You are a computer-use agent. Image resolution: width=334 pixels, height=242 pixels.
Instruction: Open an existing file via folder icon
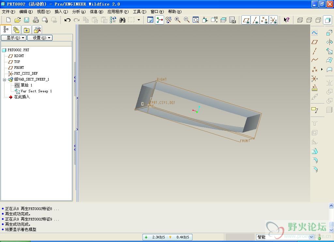tap(18, 20)
